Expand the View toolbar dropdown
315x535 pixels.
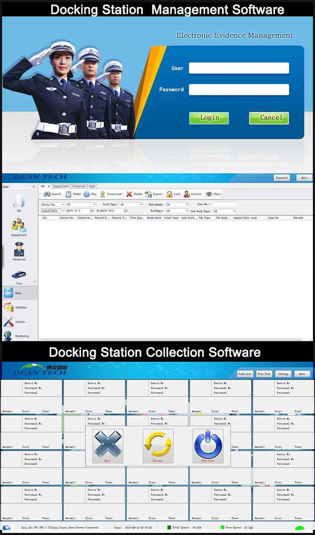pyautogui.click(x=214, y=194)
